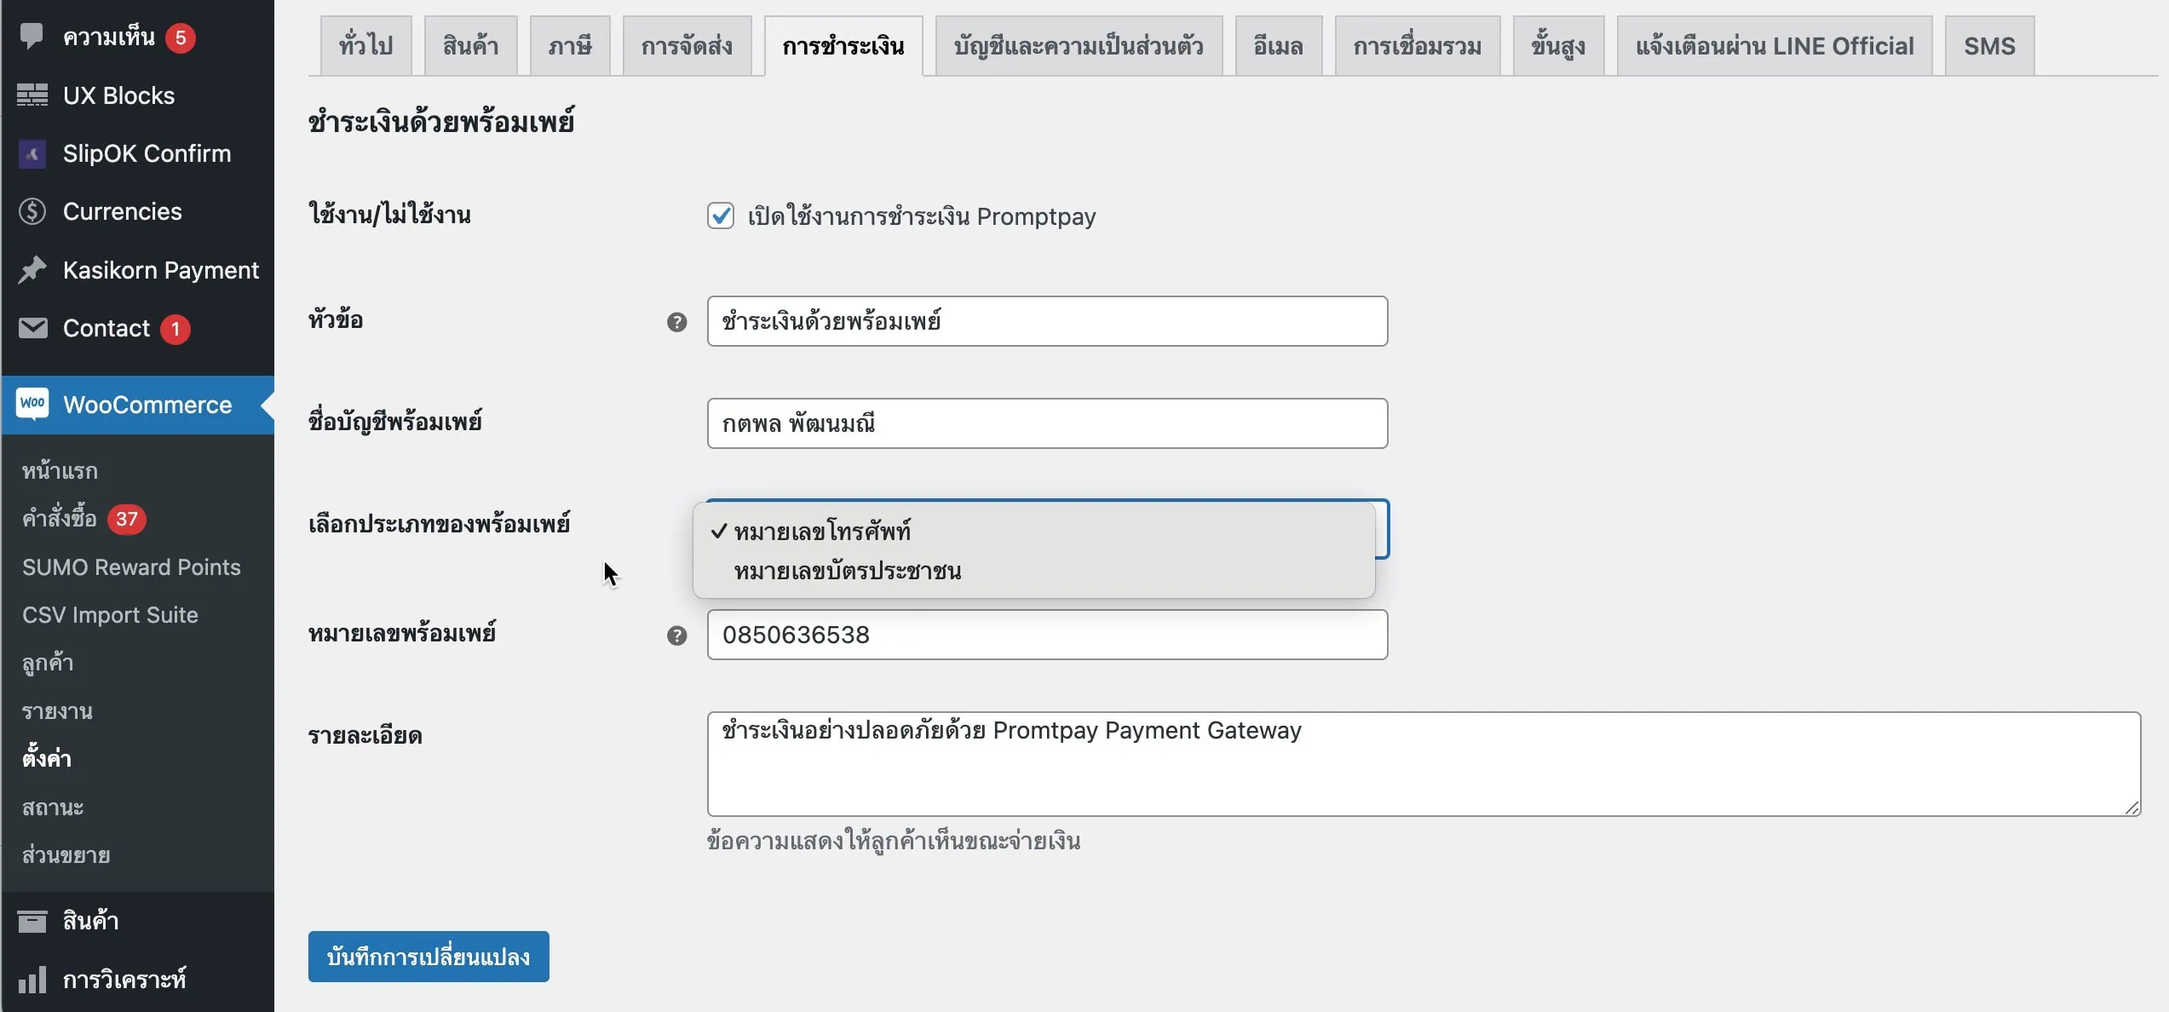Click the Contact envelope icon
This screenshot has height=1012, width=2169.
[32, 328]
